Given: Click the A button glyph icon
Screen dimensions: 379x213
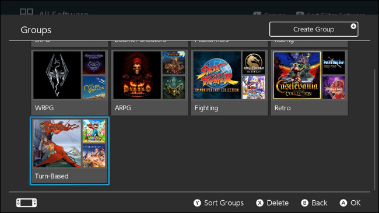Looking at the screenshot, I should pos(343,203).
